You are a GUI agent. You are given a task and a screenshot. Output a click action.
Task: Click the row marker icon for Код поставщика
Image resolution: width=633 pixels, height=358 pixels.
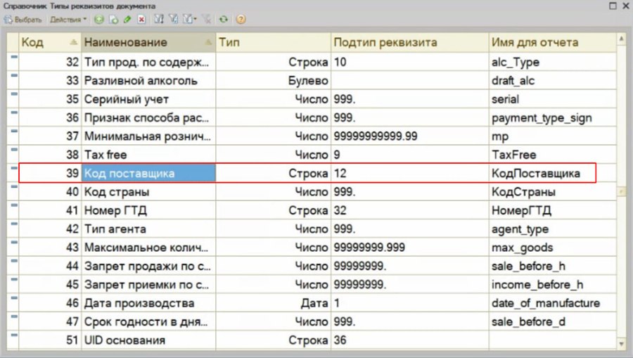(x=13, y=168)
